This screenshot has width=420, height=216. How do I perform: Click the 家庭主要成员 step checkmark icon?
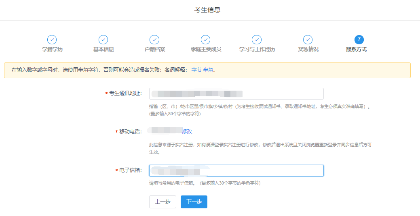click(205, 39)
